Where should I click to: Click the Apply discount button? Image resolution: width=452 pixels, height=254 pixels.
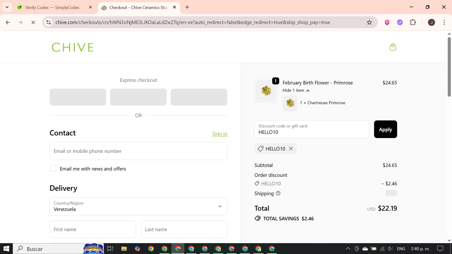click(385, 129)
